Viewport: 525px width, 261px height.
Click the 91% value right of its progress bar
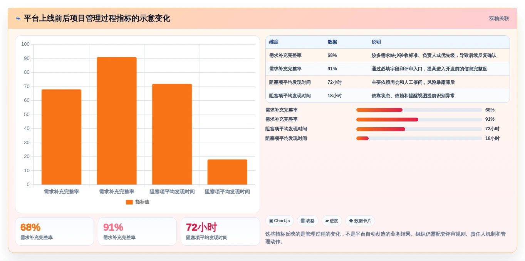[x=490, y=120]
